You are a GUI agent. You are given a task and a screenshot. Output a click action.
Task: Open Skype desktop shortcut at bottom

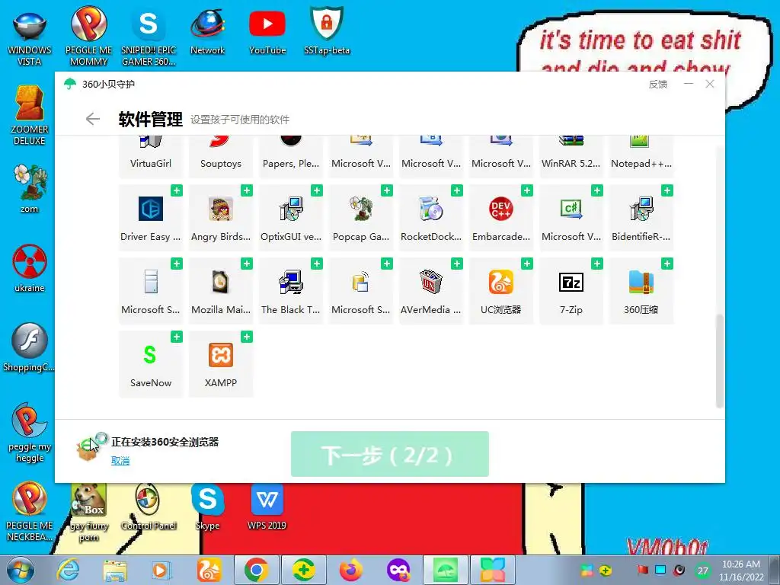coord(207,507)
